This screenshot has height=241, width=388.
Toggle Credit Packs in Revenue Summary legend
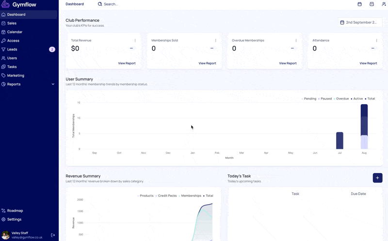point(166,195)
